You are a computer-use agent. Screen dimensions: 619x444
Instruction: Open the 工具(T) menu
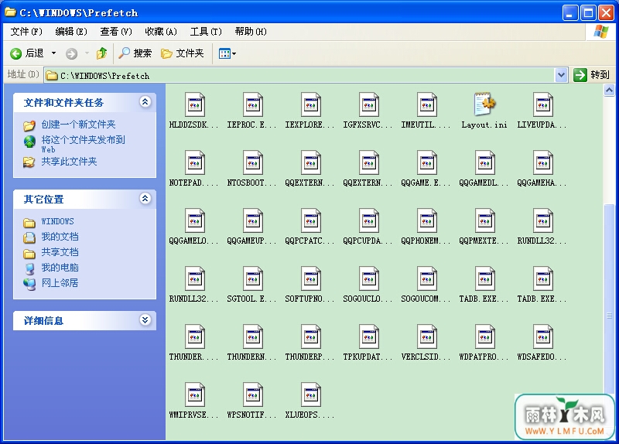pyautogui.click(x=206, y=32)
